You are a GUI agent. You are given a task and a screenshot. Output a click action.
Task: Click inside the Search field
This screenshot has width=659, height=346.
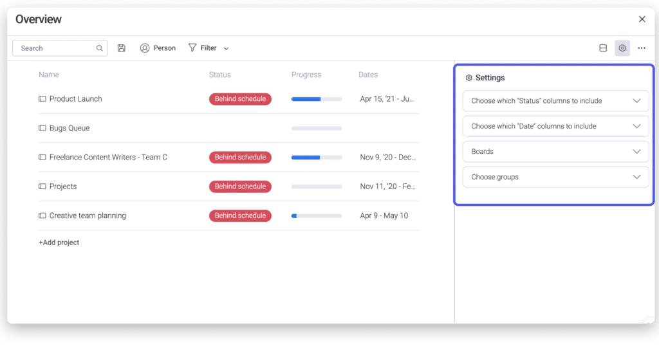[60, 48]
